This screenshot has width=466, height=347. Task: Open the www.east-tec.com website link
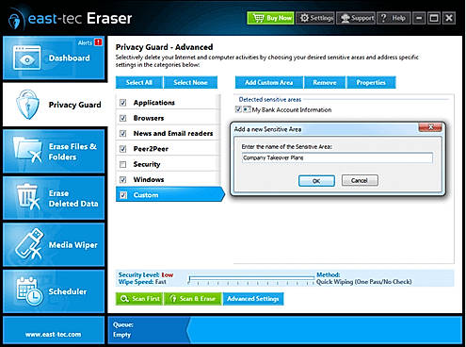pos(54,335)
